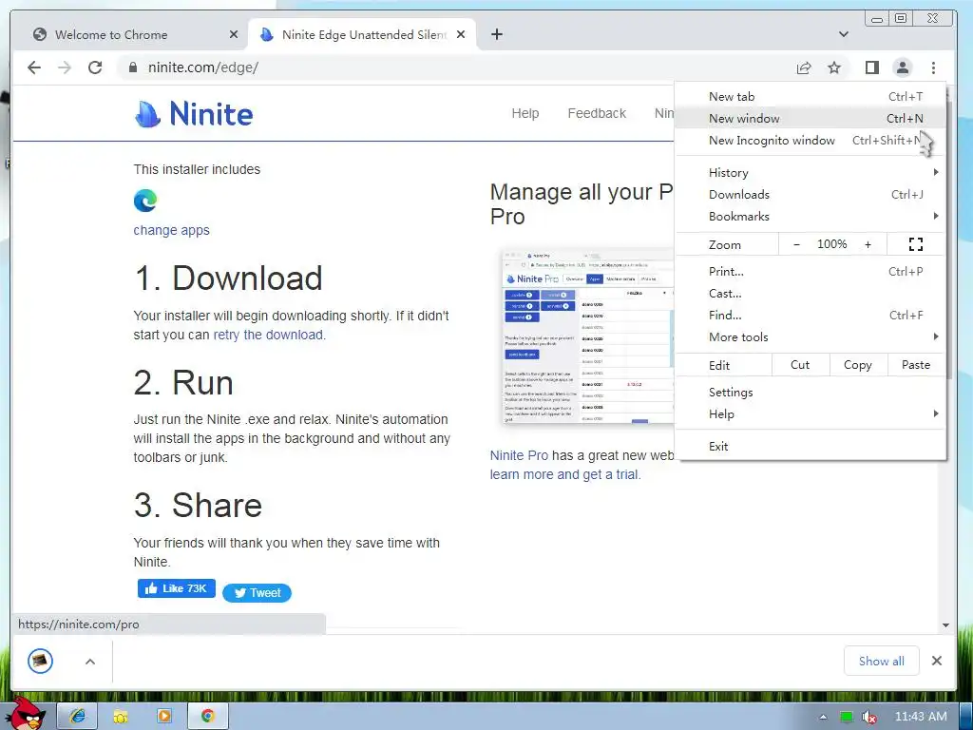Bookmark this tab with the star icon
Screen dimensions: 973x730
tap(834, 67)
